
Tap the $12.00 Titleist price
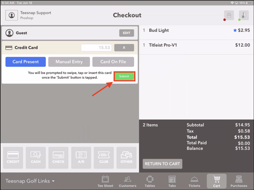tap(243, 45)
